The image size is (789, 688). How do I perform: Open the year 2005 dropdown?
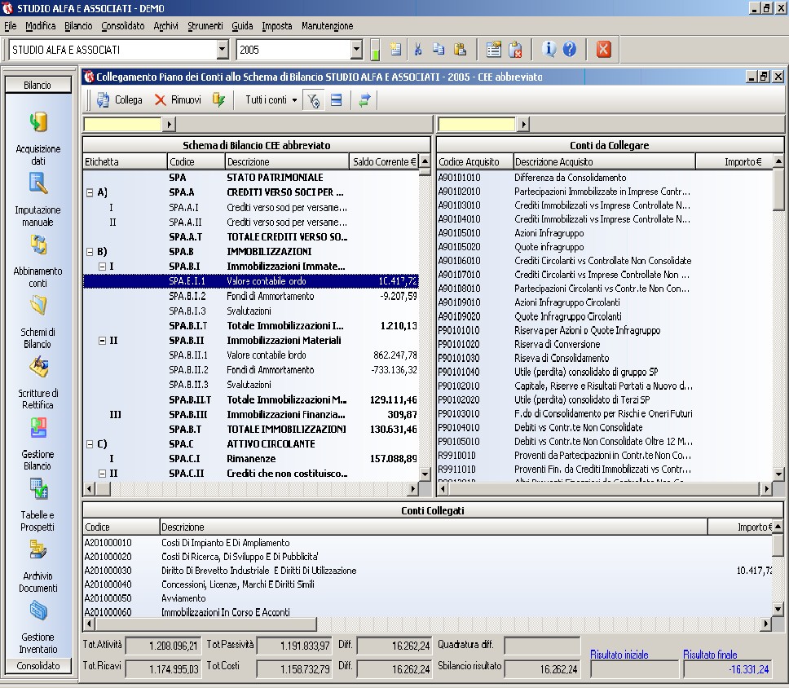click(x=356, y=50)
